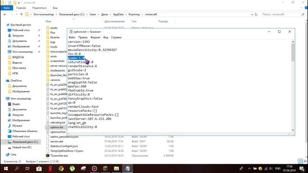308x173 pixels.
Task: Select StatisticsConfigUrl.json file
Action: (64, 146)
